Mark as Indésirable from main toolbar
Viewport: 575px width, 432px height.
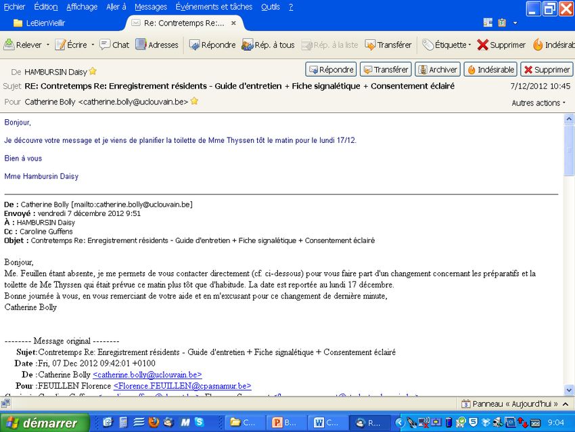tap(554, 45)
